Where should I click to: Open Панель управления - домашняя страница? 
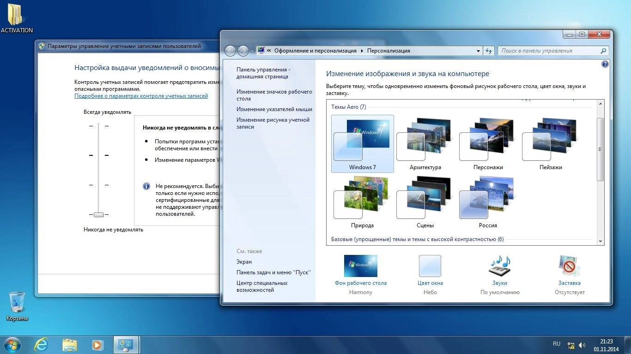click(263, 73)
